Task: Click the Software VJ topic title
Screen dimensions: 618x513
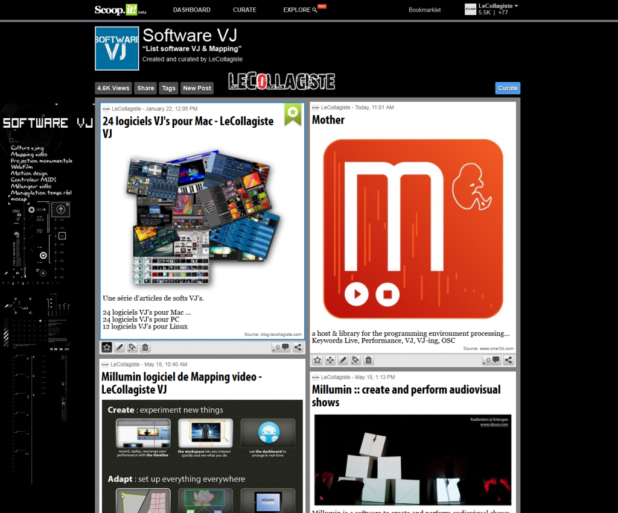Action: (190, 36)
